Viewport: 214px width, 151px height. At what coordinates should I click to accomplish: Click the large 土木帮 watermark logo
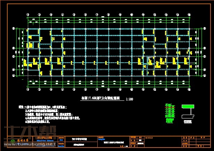[x=28, y=133]
